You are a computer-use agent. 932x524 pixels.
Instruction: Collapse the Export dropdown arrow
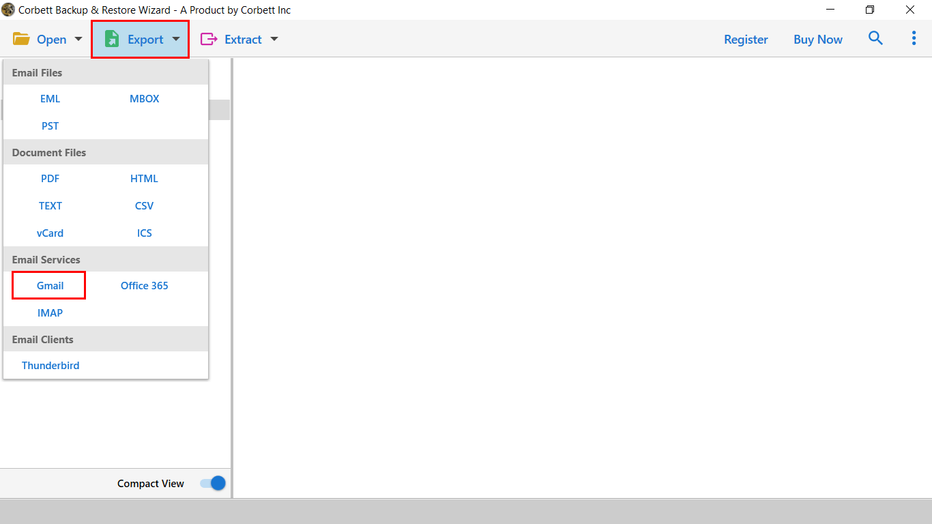click(176, 39)
